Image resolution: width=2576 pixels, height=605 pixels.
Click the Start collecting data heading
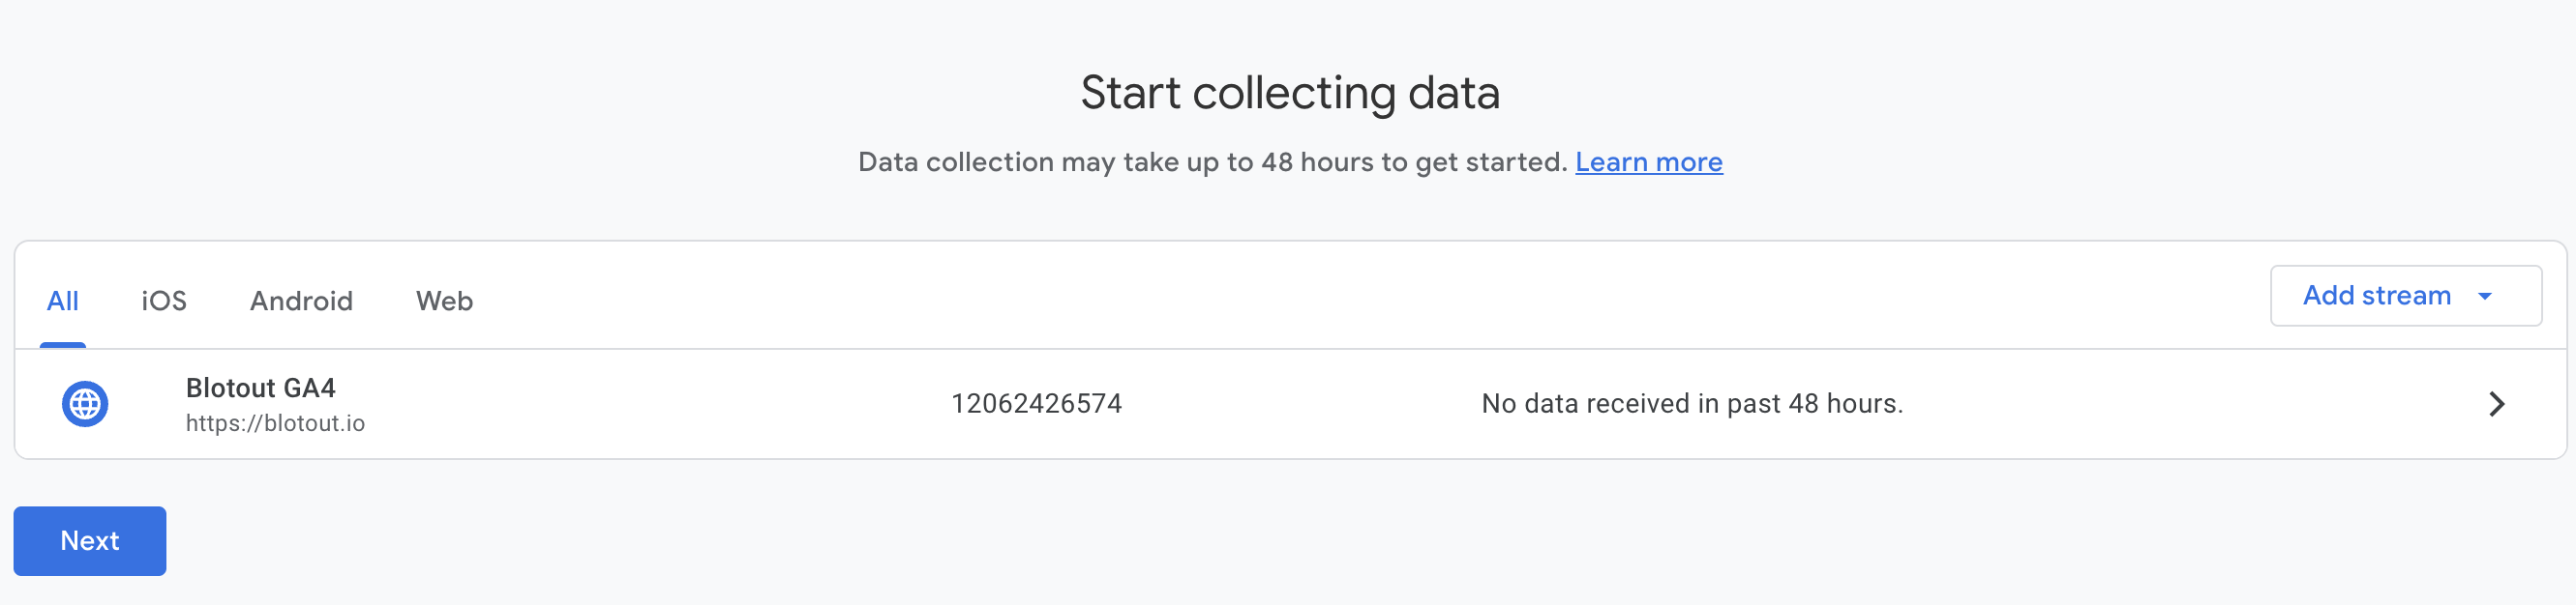[x=1289, y=93]
